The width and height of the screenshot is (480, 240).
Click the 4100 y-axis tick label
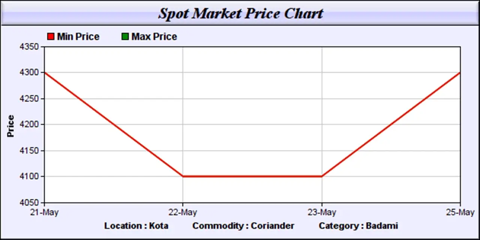[28, 176]
